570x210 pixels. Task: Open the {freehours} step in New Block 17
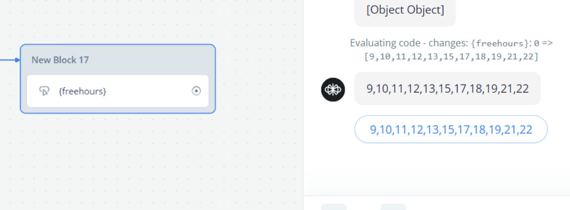point(83,91)
